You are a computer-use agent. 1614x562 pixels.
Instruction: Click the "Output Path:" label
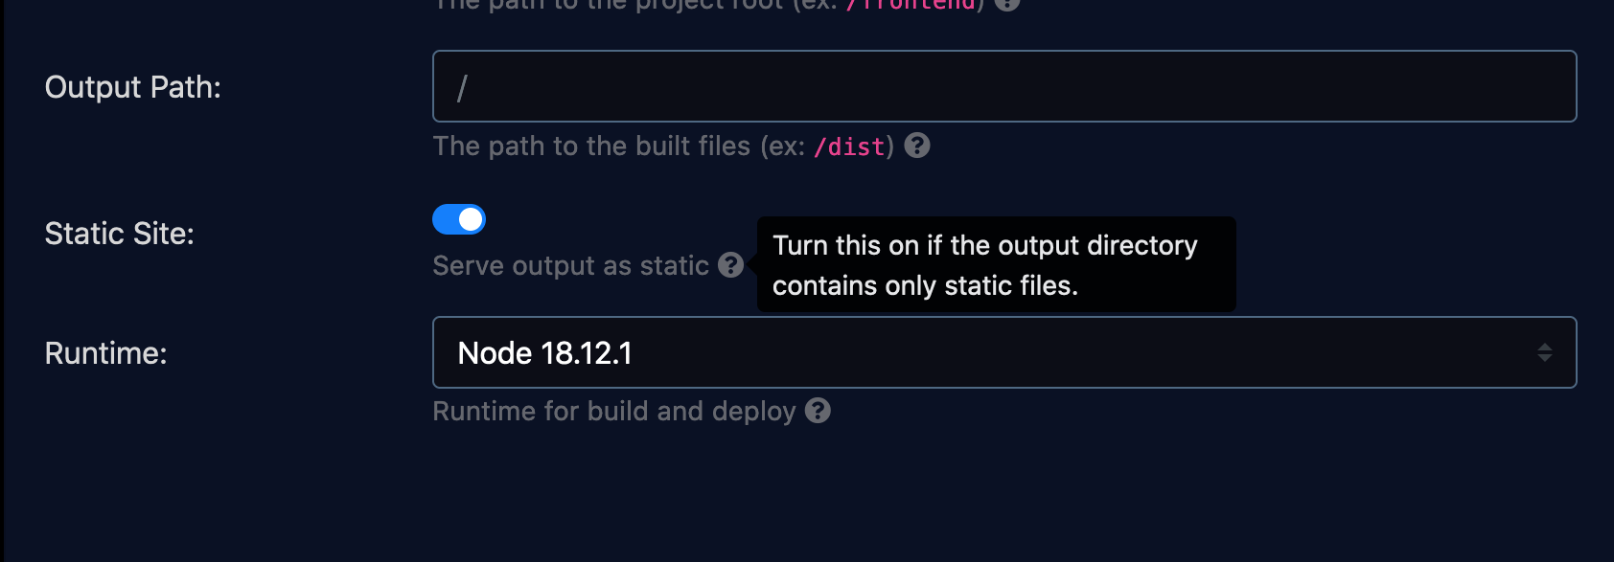(133, 87)
